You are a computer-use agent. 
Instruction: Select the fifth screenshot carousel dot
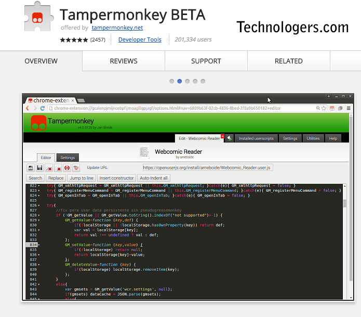click(203, 81)
